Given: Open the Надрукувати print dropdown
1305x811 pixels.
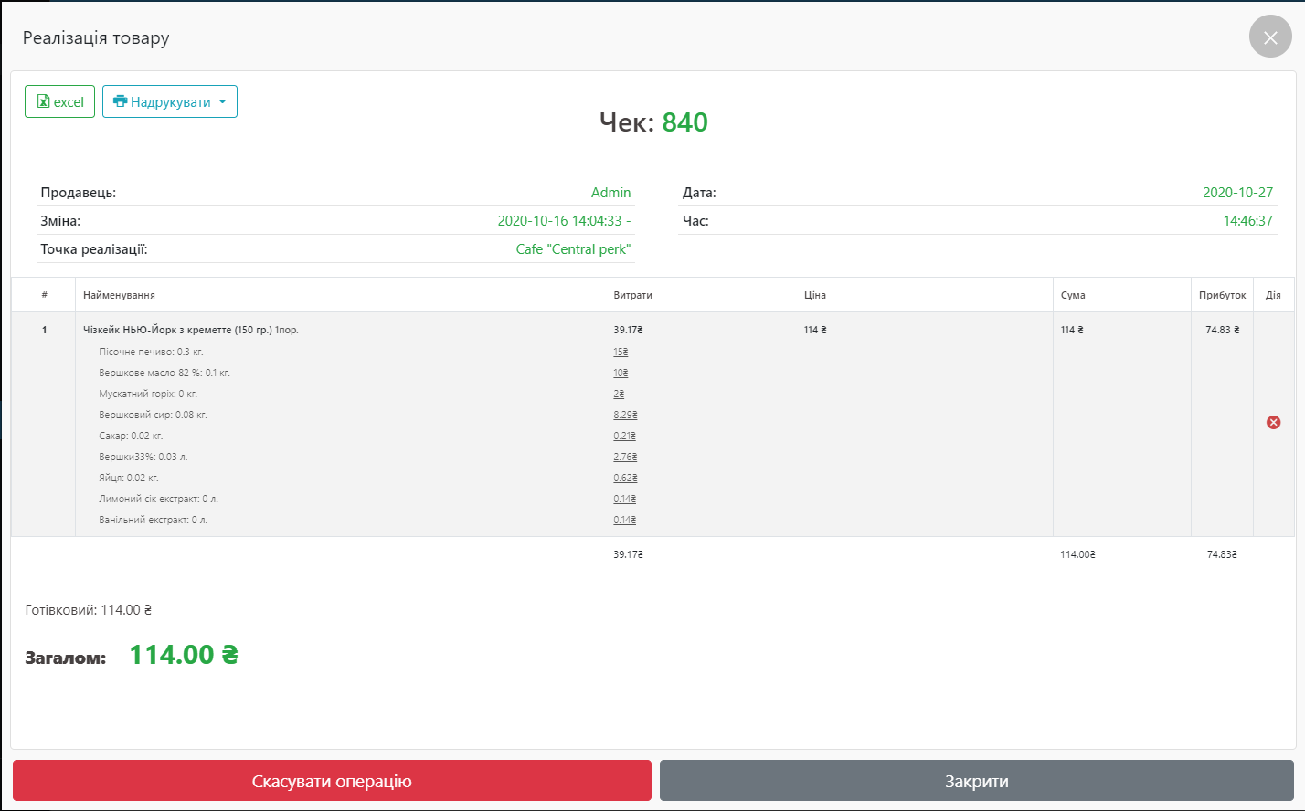Looking at the screenshot, I should pos(170,102).
